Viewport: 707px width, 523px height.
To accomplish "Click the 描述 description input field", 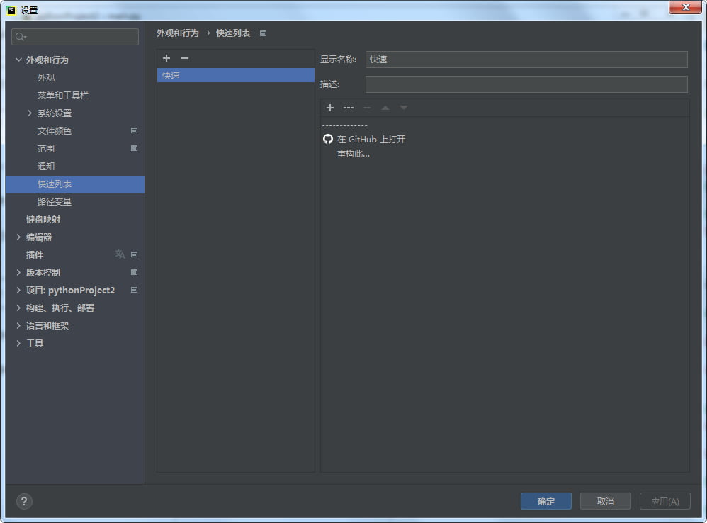I will tap(526, 84).
